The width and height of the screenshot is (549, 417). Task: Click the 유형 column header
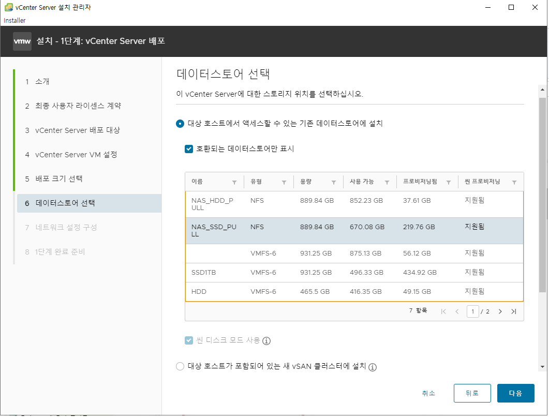point(256,182)
